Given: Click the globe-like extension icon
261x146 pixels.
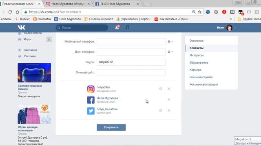Looking at the screenshot, I should click(216, 12).
